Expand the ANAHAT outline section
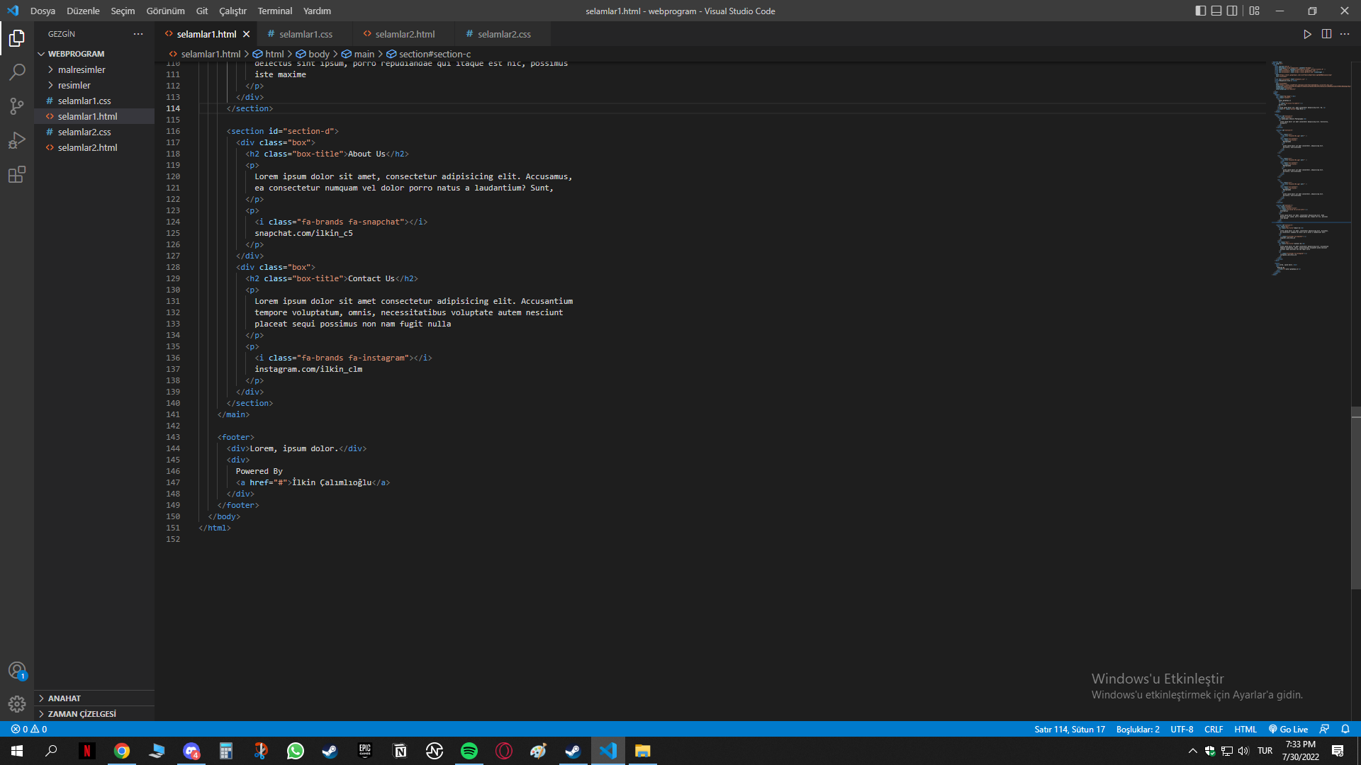The height and width of the screenshot is (765, 1361). (x=94, y=698)
